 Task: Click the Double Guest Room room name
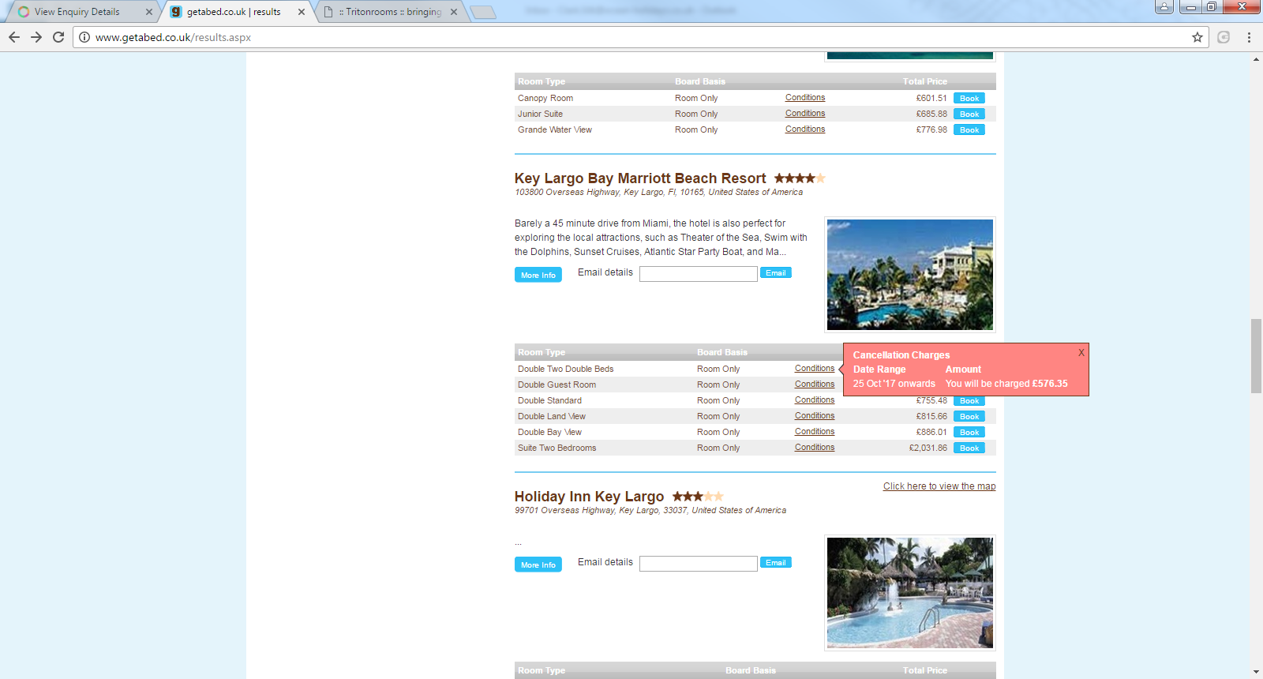coord(557,385)
